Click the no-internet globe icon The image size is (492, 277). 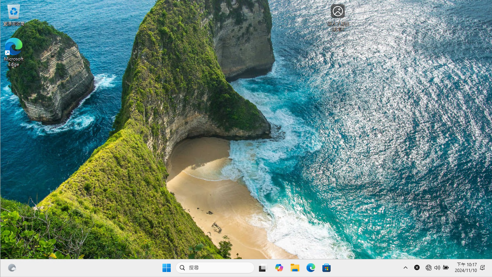pos(428,268)
